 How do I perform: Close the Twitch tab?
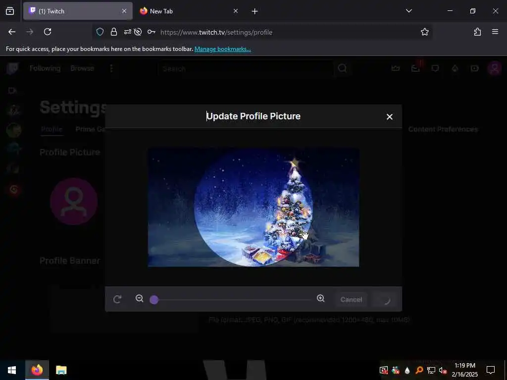pos(124,11)
